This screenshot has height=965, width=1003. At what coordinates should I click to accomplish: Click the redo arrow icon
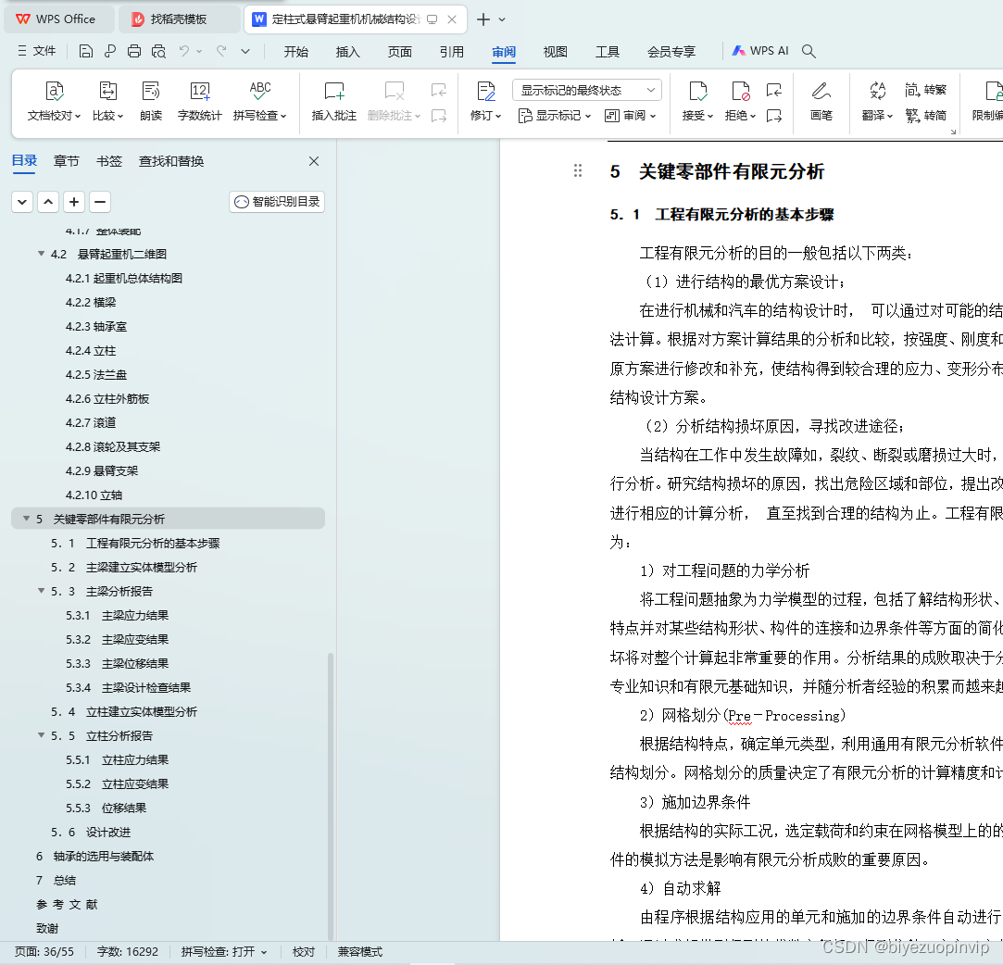(221, 51)
